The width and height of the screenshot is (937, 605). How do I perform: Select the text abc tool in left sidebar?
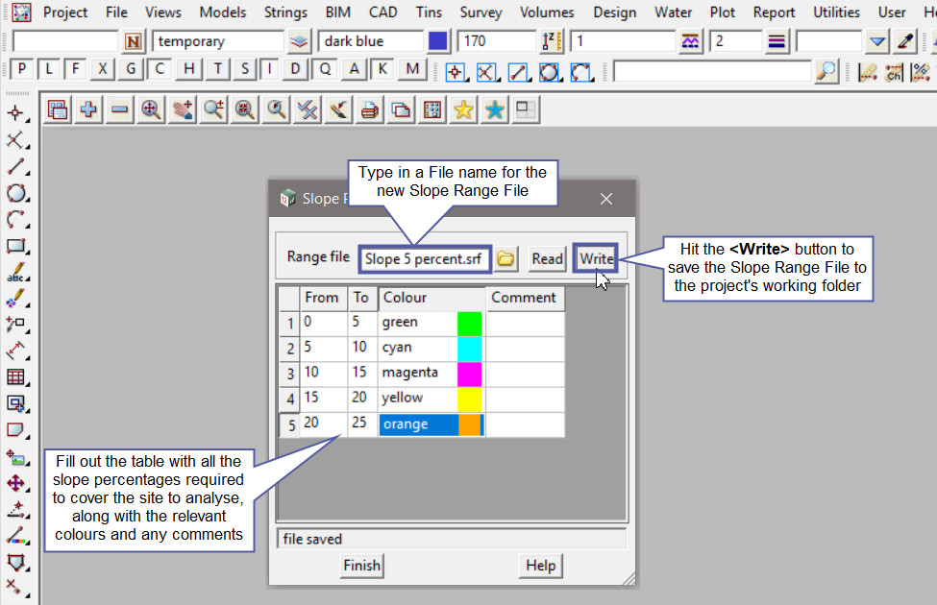[16, 273]
